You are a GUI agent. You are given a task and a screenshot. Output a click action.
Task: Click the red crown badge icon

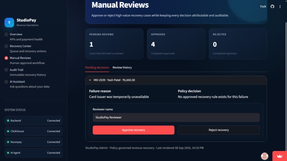280,156
